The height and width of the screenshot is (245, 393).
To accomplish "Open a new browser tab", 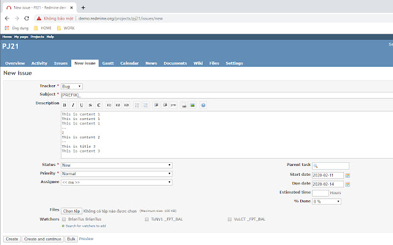I will click(x=84, y=7).
